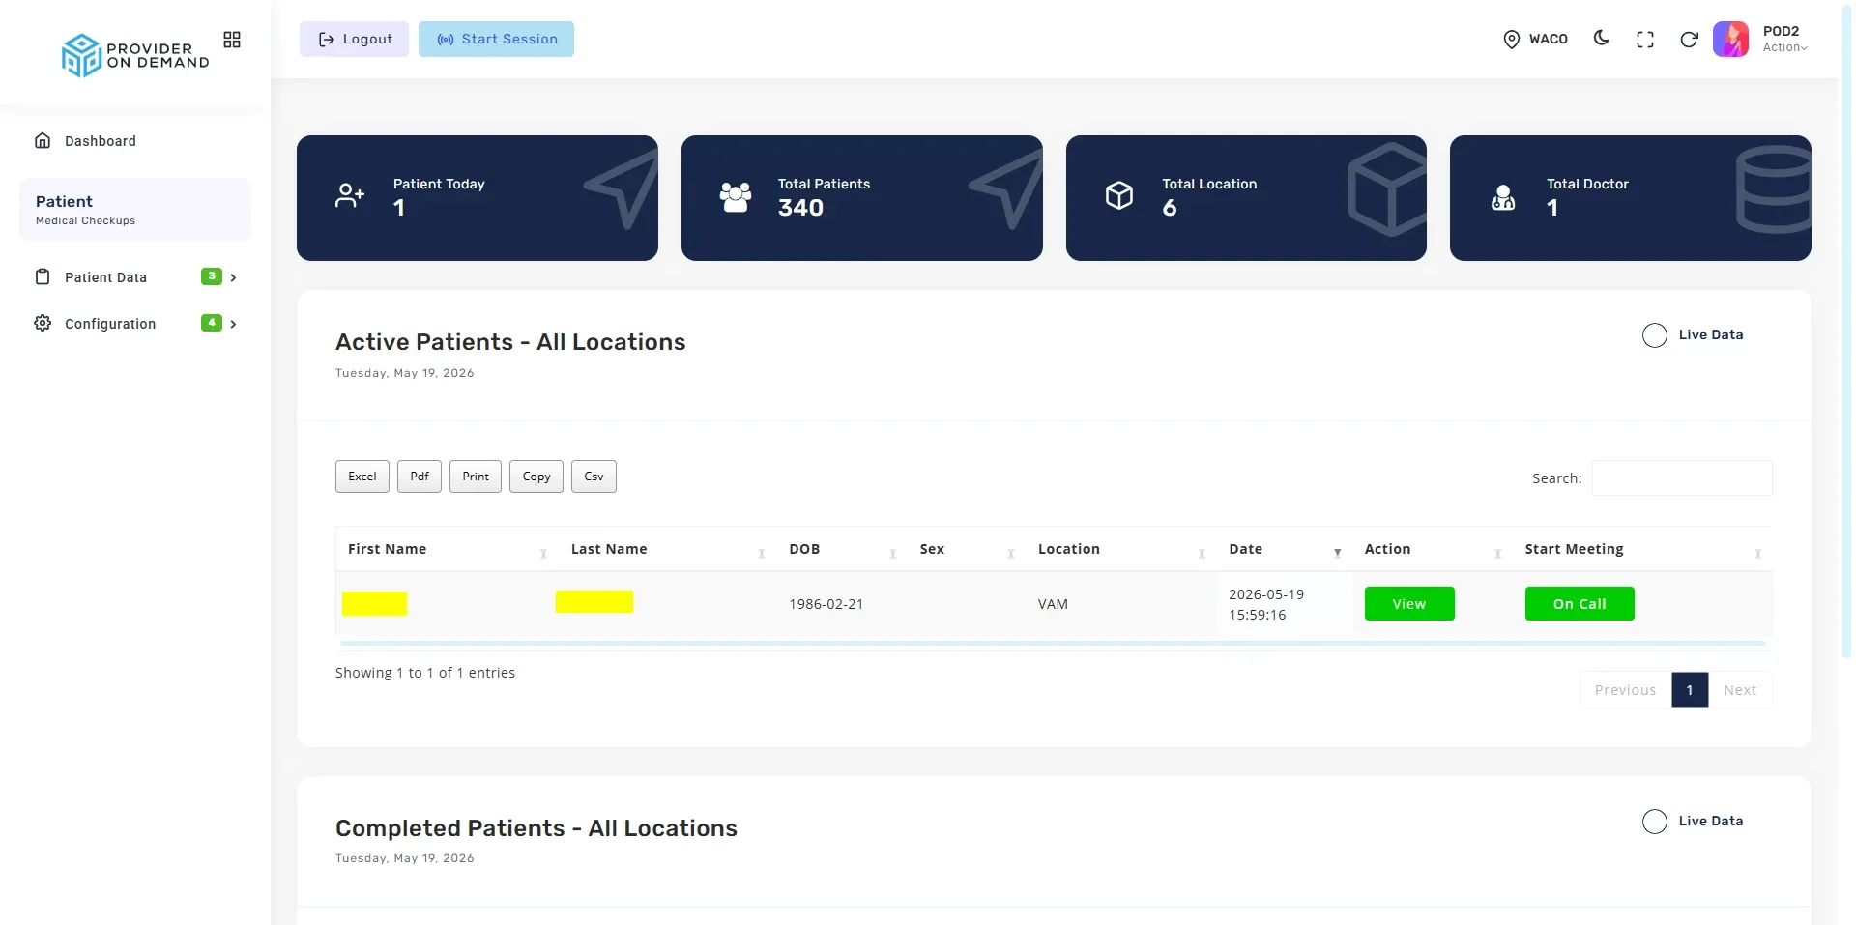Click the Total Patients group icon
The height and width of the screenshot is (925, 1856).
point(736,197)
